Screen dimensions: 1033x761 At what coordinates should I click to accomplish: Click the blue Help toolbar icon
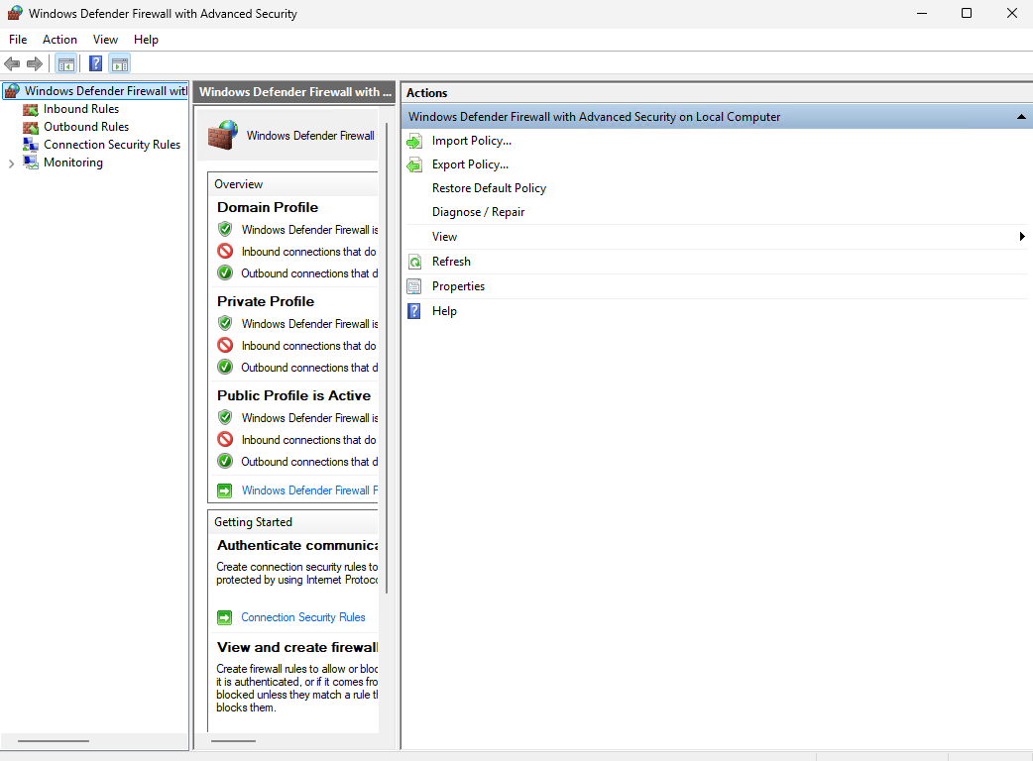click(95, 63)
